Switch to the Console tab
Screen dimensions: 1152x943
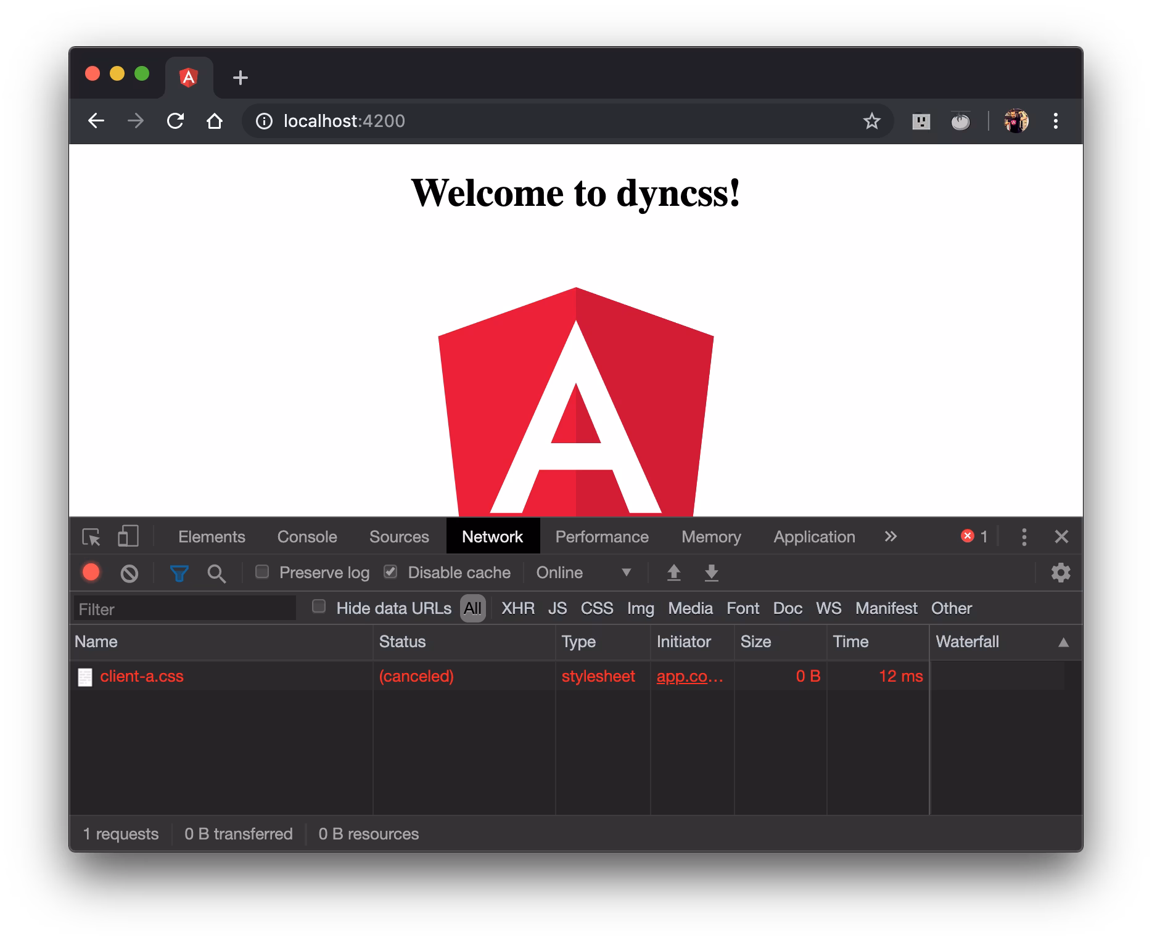(307, 537)
